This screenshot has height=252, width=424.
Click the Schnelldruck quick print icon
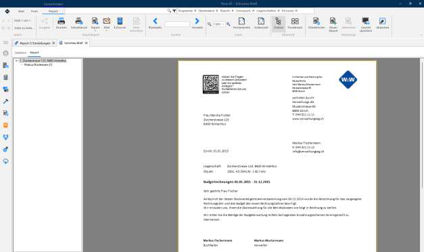pyautogui.click(x=79, y=21)
